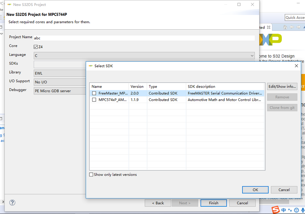The image size is (305, 214).
Task: Close the New S32DS Project window
Action: click(x=252, y=4)
